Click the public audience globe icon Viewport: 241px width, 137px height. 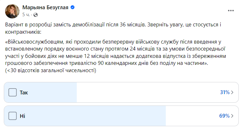coord(35,15)
